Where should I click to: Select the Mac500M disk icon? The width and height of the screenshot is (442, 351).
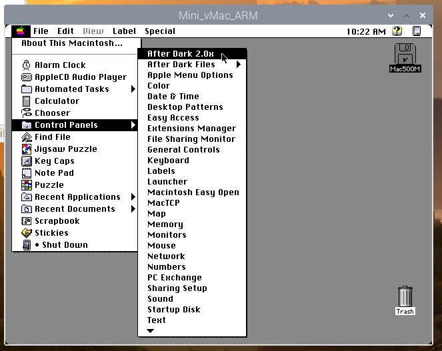click(x=405, y=54)
